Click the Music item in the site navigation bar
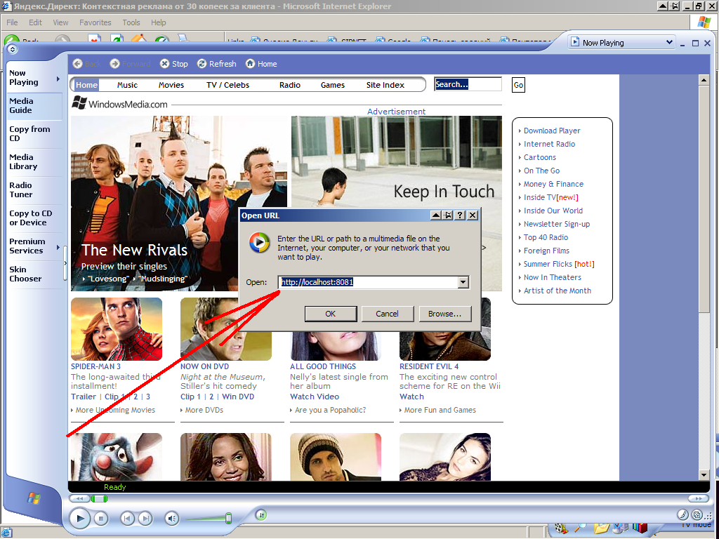719x539 pixels. 127,85
